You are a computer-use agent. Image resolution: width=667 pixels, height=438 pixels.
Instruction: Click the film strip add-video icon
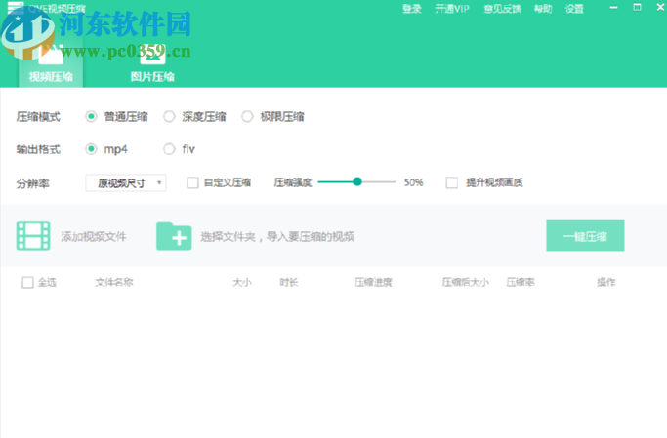point(33,236)
